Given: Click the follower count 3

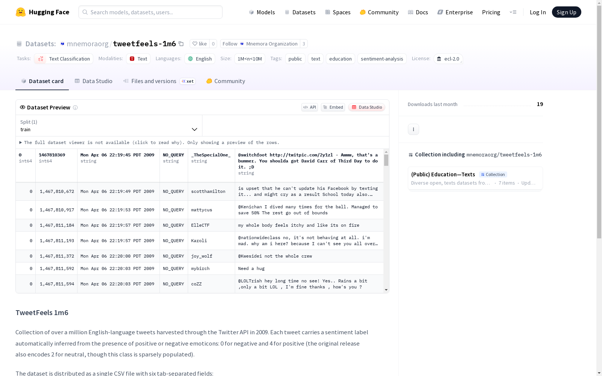Looking at the screenshot, I should pyautogui.click(x=304, y=44).
